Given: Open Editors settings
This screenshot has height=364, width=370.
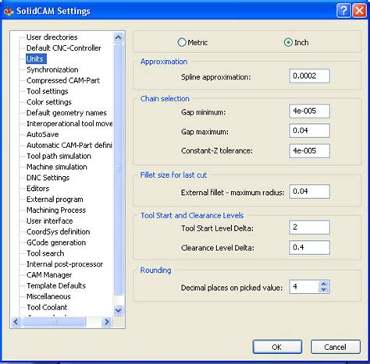Looking at the screenshot, I should (x=37, y=189).
